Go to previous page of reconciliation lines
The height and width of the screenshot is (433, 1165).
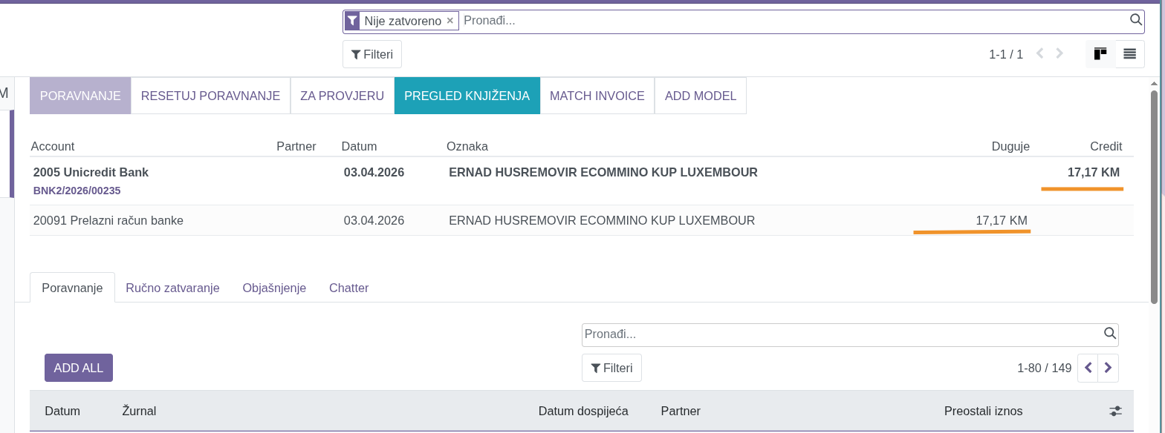point(1088,368)
